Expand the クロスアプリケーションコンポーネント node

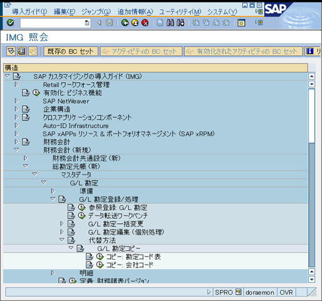[17, 117]
